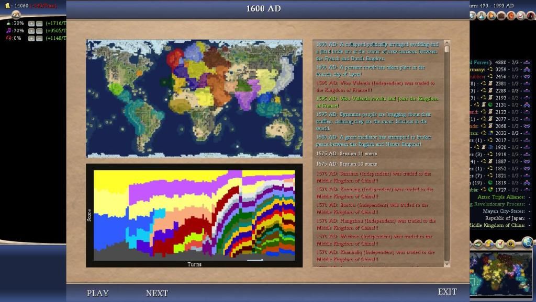Click attitude icon in the 2456 score row

[527, 77]
